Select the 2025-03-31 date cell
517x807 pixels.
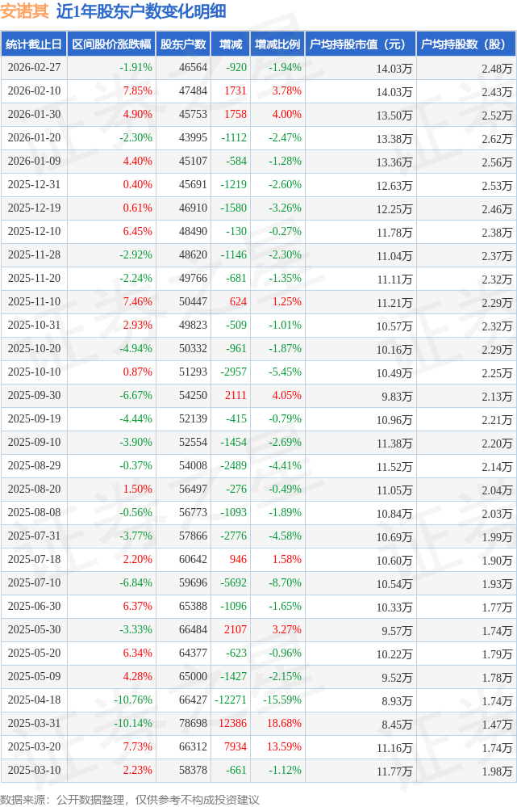click(x=34, y=723)
